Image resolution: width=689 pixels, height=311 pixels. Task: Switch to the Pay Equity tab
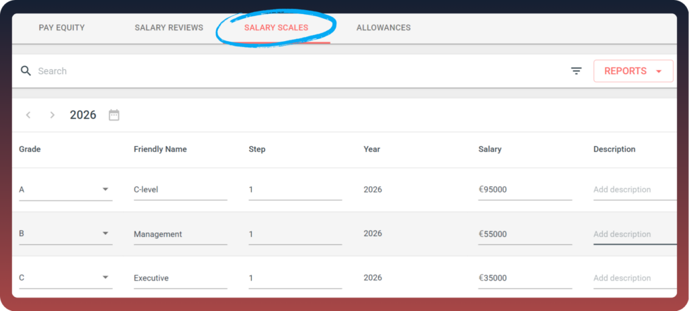click(x=62, y=28)
